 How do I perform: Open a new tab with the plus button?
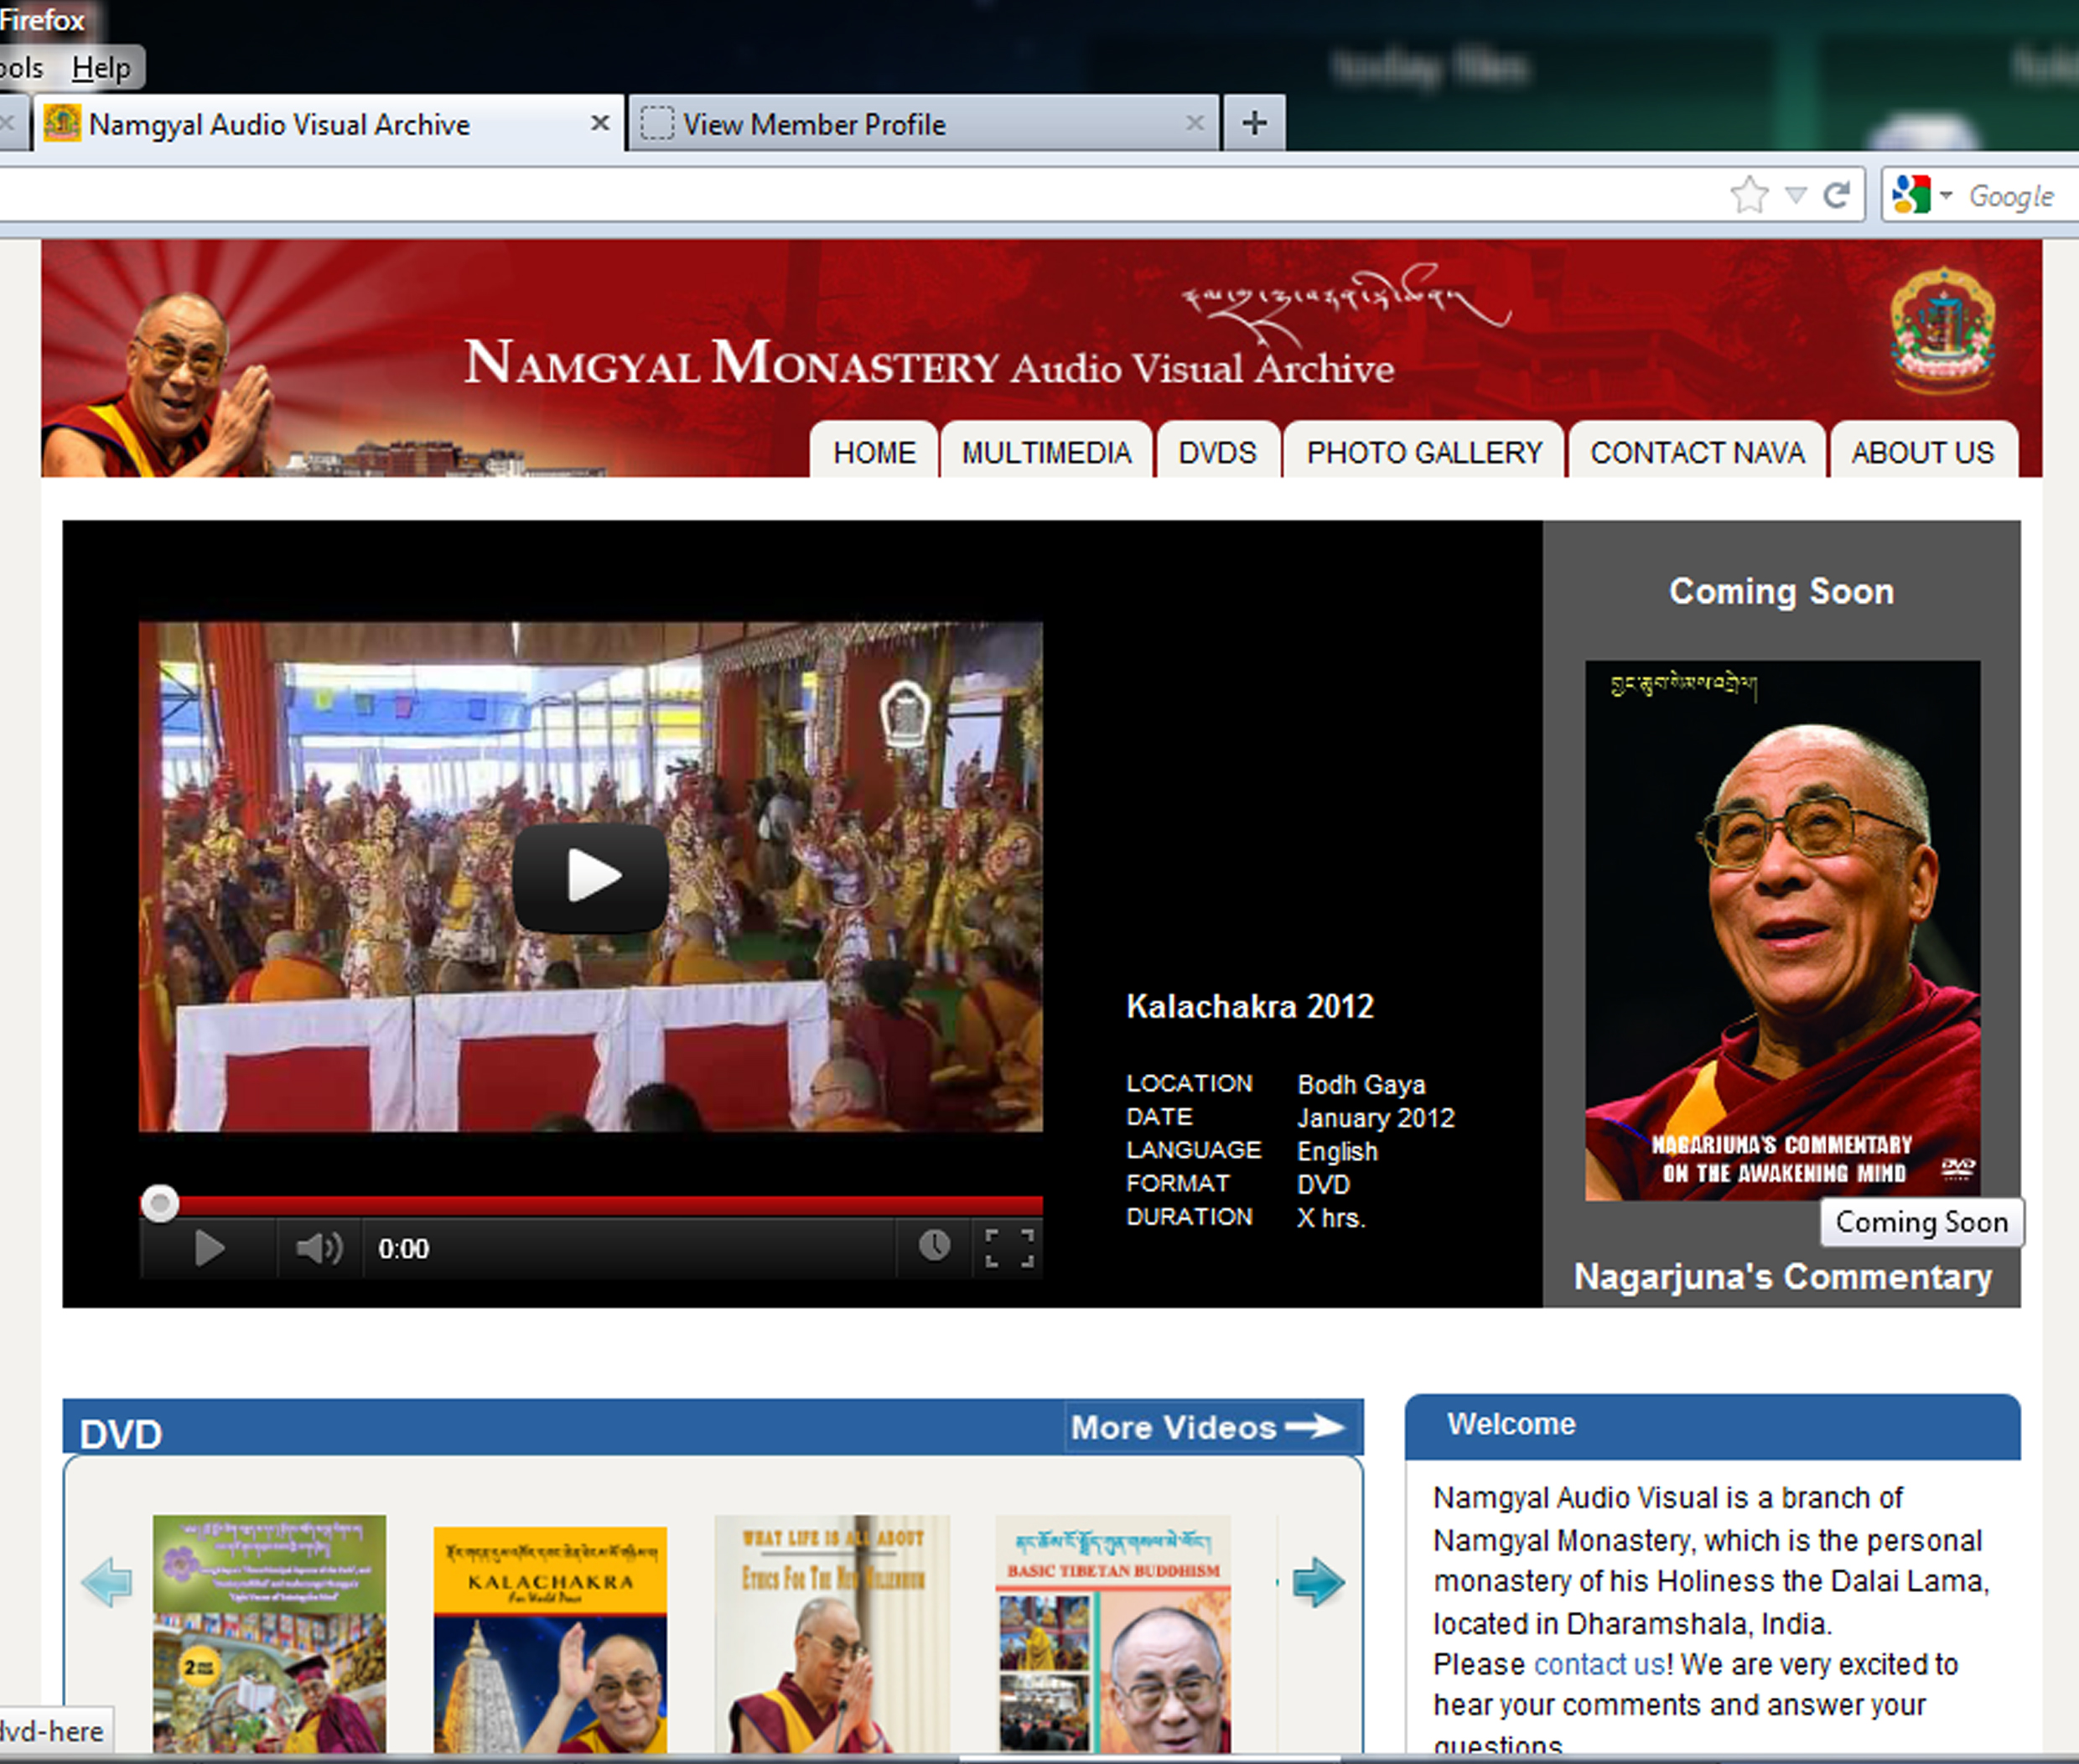click(x=1254, y=123)
